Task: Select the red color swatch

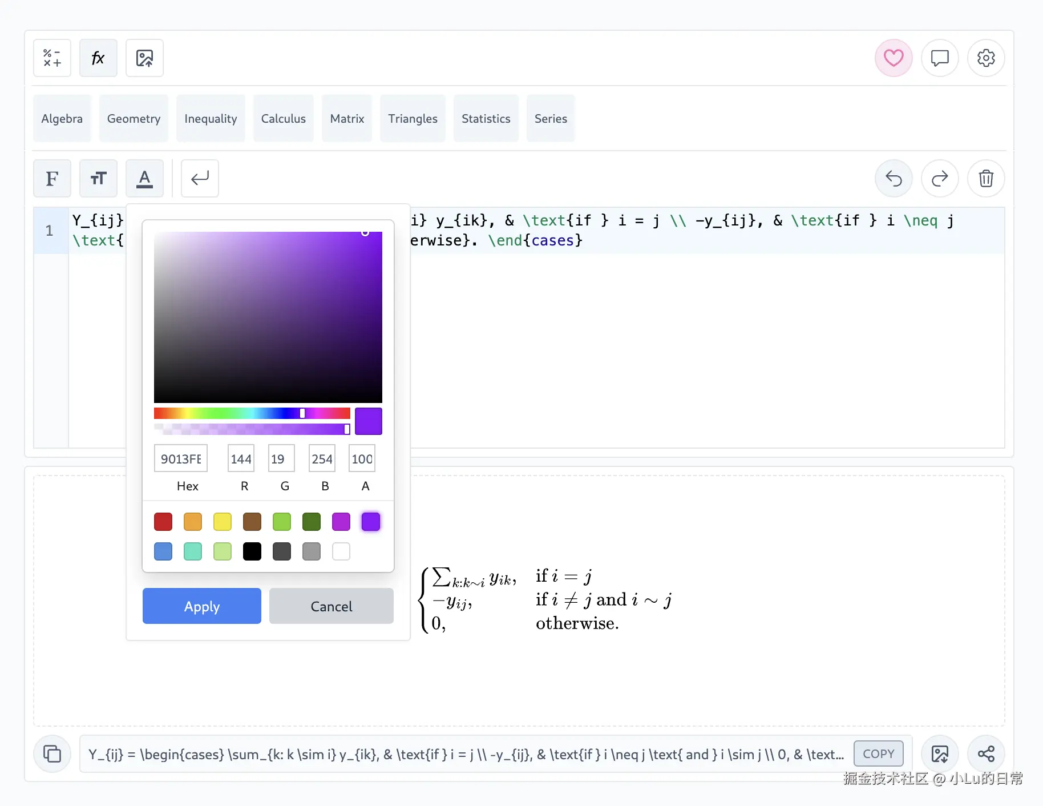Action: [163, 522]
